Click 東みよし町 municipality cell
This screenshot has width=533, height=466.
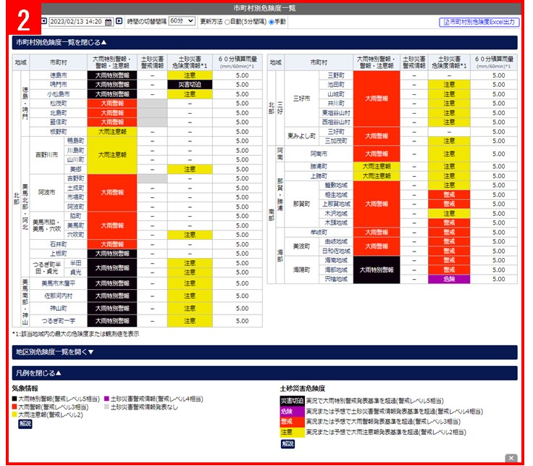[301, 136]
